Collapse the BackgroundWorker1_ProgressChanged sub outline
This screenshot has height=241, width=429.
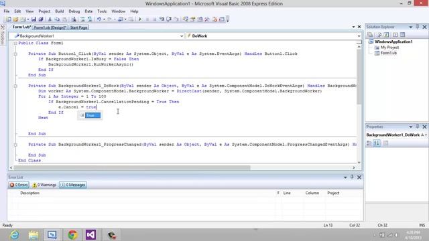tap(15, 145)
